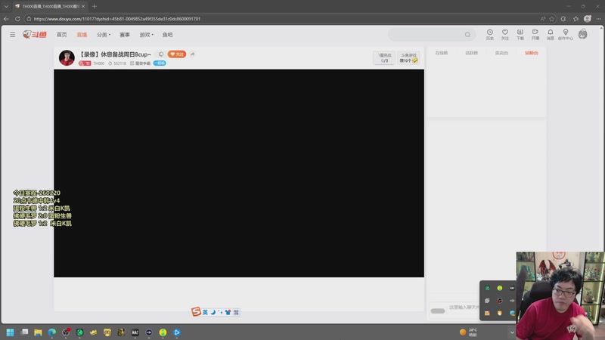Expand the 分类 category dropdown
This screenshot has width=605, height=340.
[104, 35]
